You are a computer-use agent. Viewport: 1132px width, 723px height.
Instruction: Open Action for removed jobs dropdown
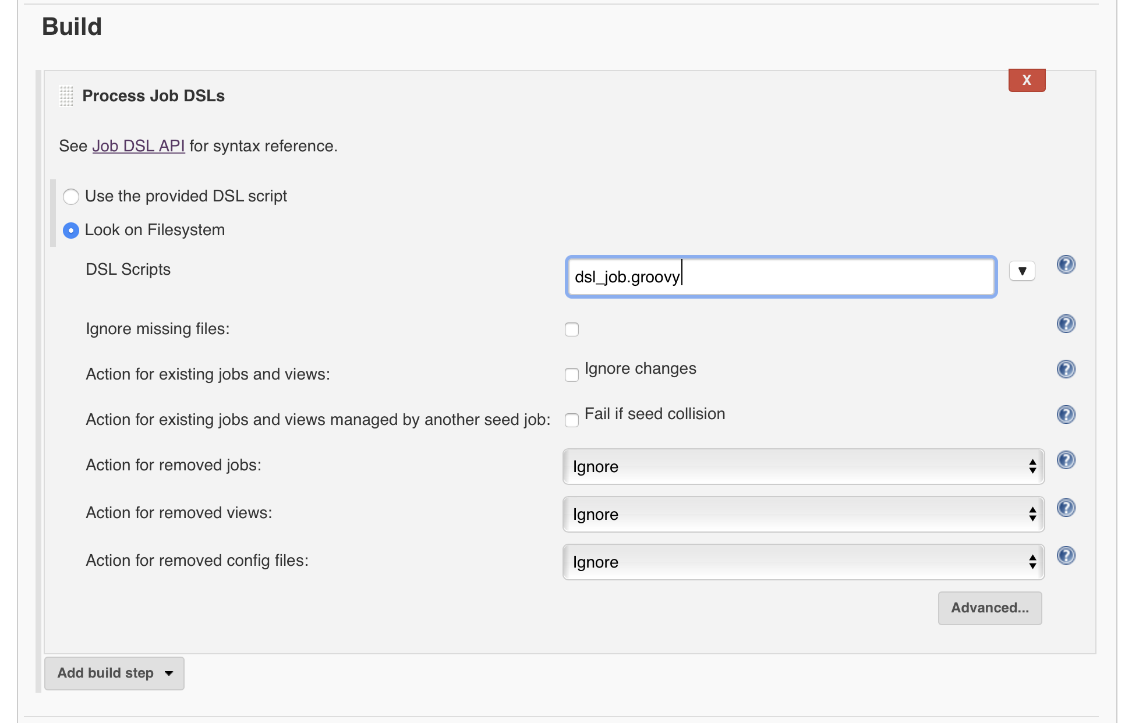tap(803, 466)
